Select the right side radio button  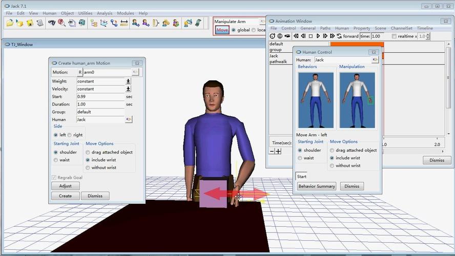(x=69, y=135)
